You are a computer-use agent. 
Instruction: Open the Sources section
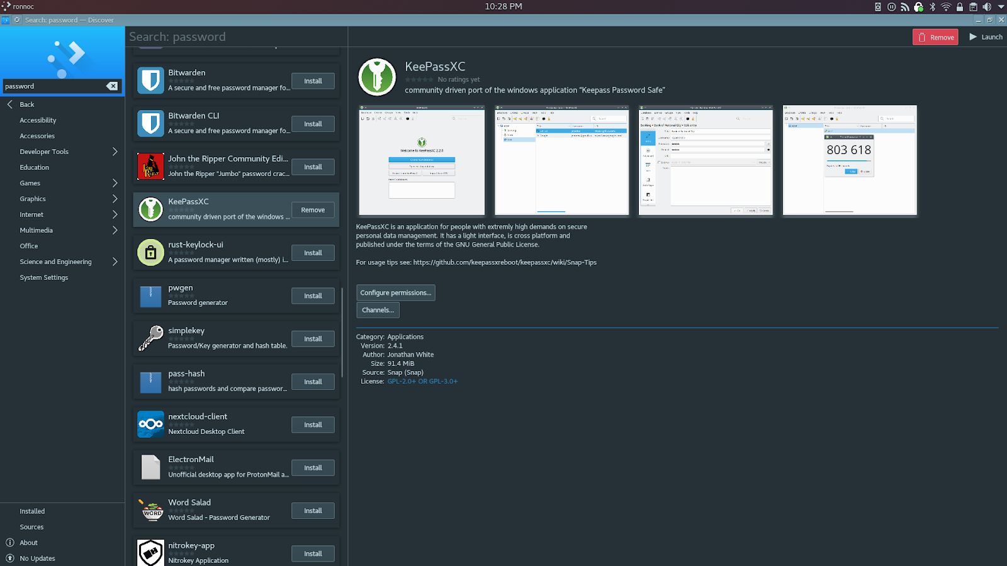[x=31, y=526]
